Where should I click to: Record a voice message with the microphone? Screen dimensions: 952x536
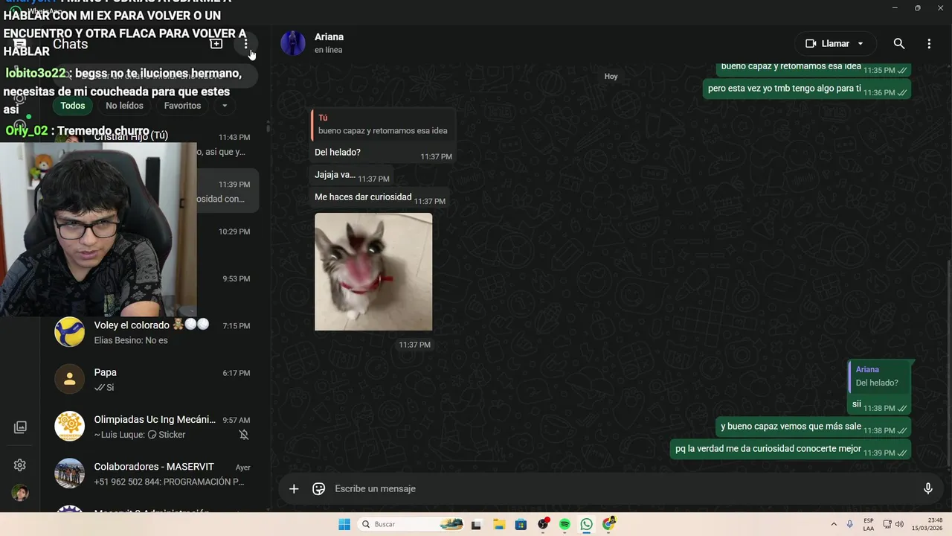tap(927, 489)
